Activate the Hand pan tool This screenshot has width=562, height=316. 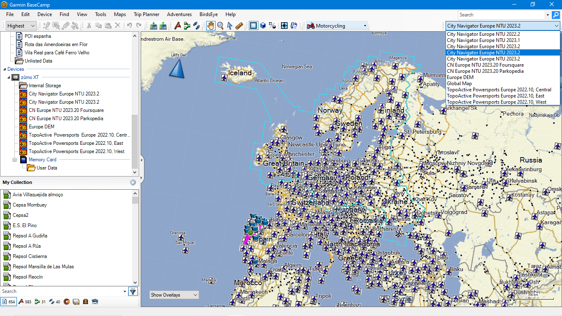tap(211, 26)
